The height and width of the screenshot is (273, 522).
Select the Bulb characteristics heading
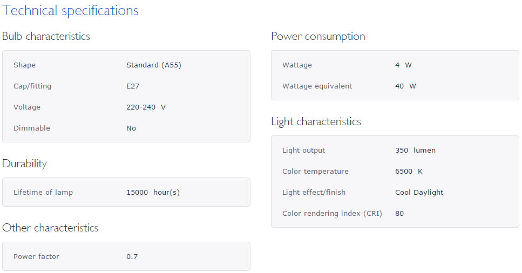[46, 36]
